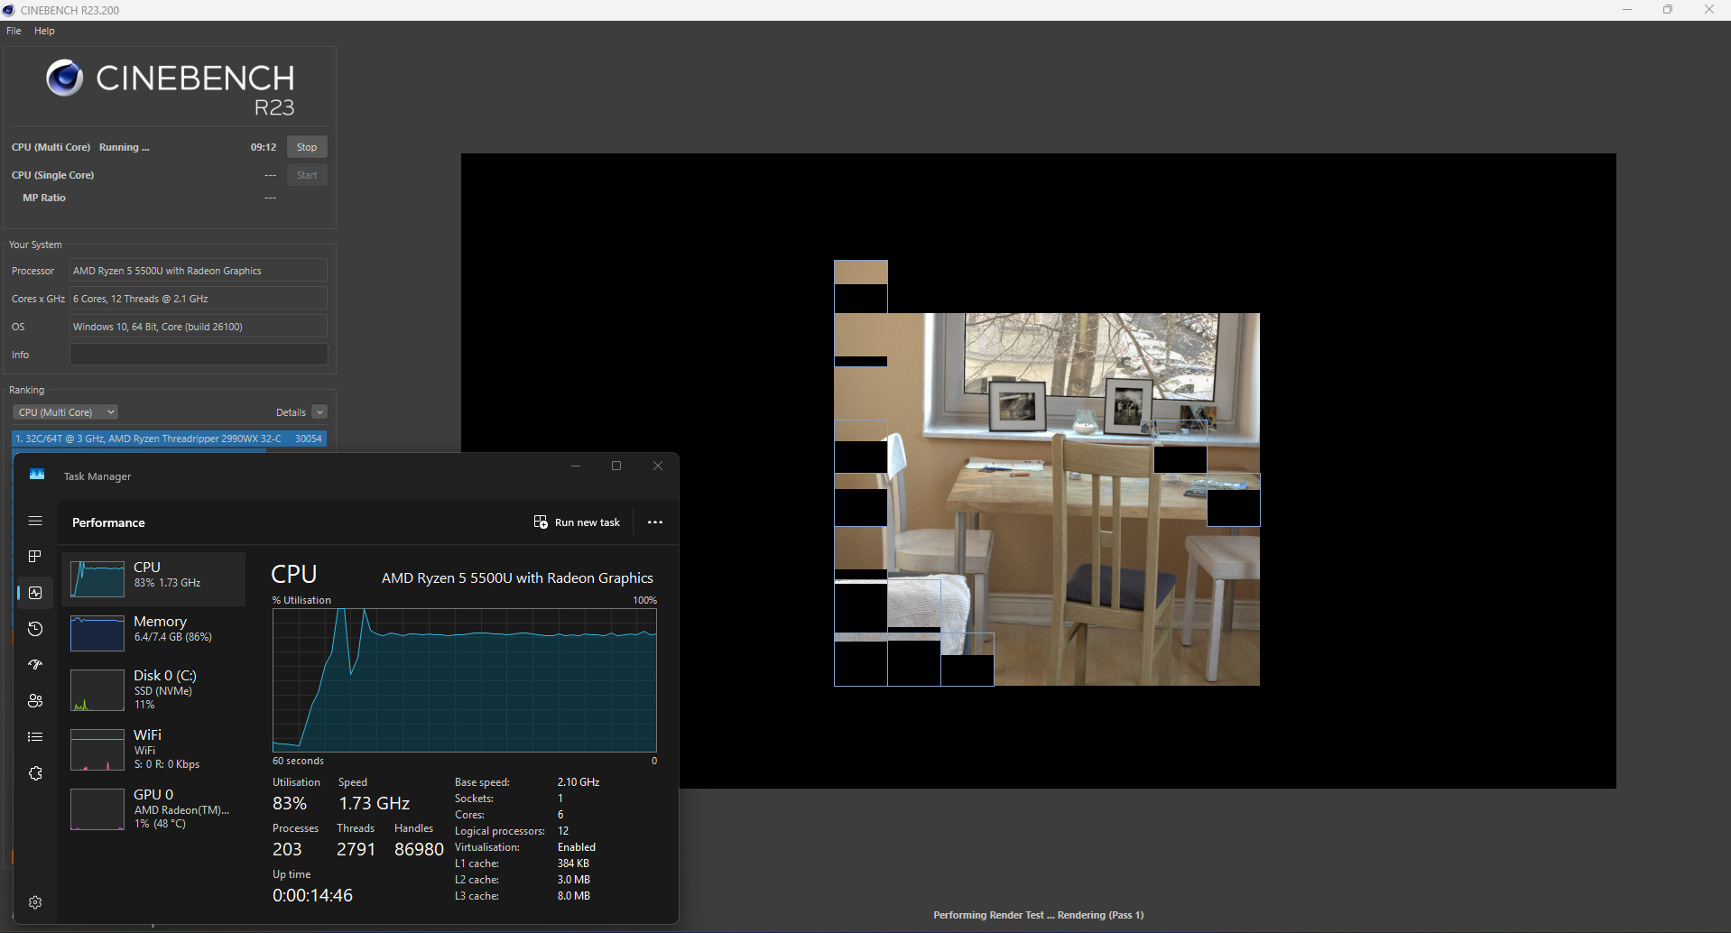Viewport: 1731px width, 933px height.
Task: Minimize the Cinebench window
Action: pyautogui.click(x=1627, y=10)
